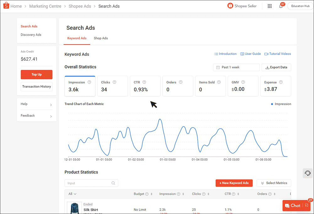Screen dimensions: 314x214
Task: Open the Introduction link
Action: click(x=225, y=54)
